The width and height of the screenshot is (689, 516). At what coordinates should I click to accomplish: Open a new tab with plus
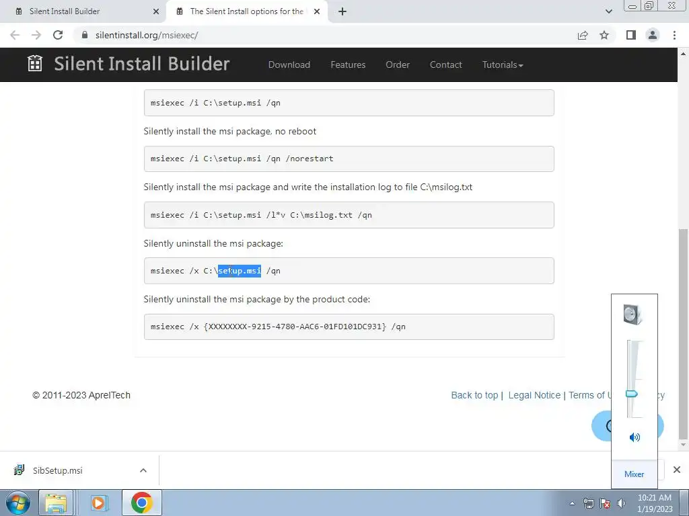click(x=342, y=11)
